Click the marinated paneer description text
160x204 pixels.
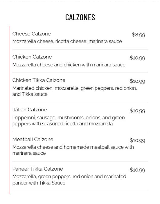[69, 180]
